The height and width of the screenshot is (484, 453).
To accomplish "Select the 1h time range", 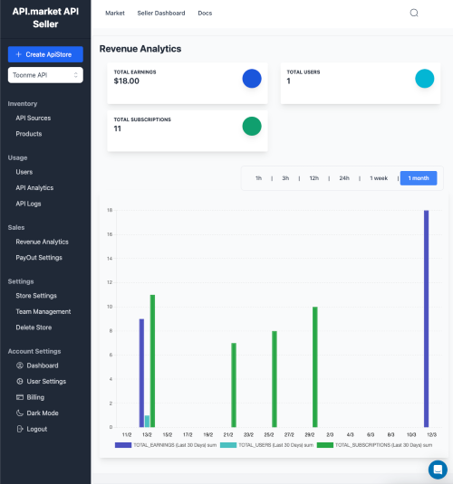I will click(258, 178).
